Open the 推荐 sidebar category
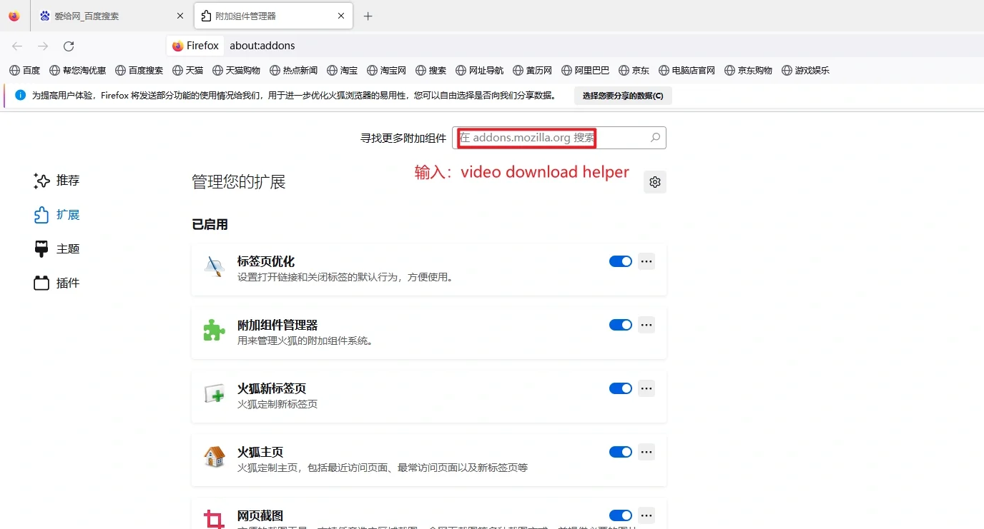Screen dimensions: 984x529 pos(56,181)
